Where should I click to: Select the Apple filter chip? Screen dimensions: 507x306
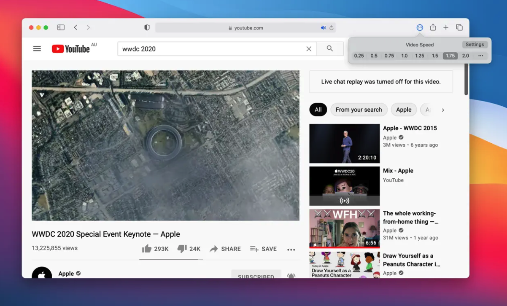[x=404, y=110]
